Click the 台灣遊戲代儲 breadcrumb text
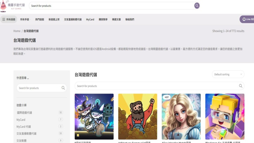 point(31,31)
